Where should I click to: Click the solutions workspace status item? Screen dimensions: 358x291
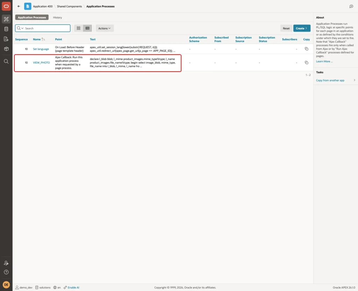click(x=43, y=288)
